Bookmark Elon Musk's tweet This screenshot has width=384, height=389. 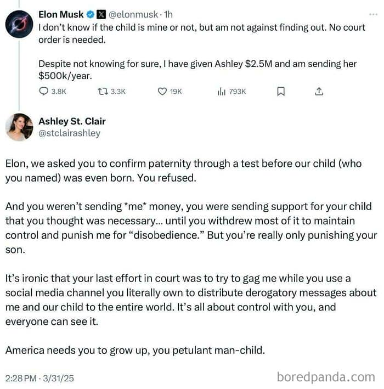tap(281, 92)
